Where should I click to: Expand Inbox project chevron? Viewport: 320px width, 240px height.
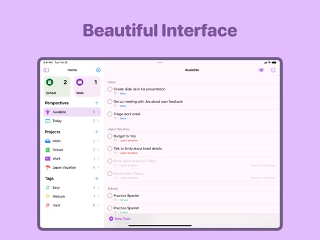point(99,141)
